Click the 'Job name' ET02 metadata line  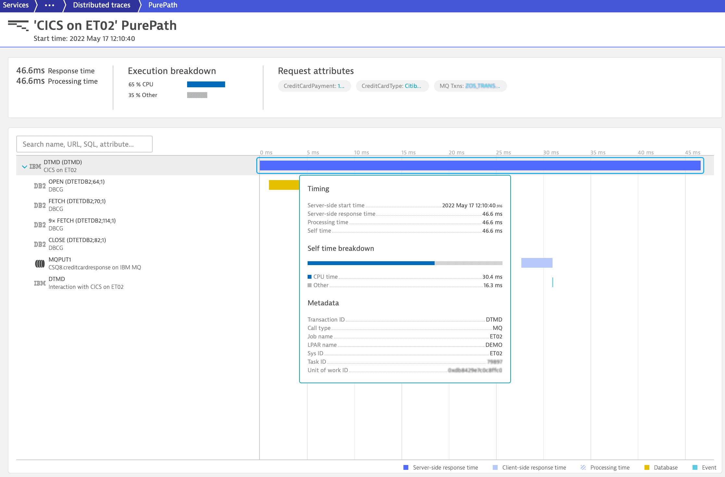click(405, 336)
